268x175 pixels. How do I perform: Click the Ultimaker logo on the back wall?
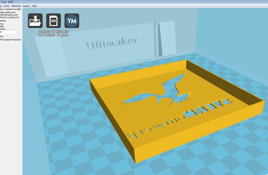111,43
